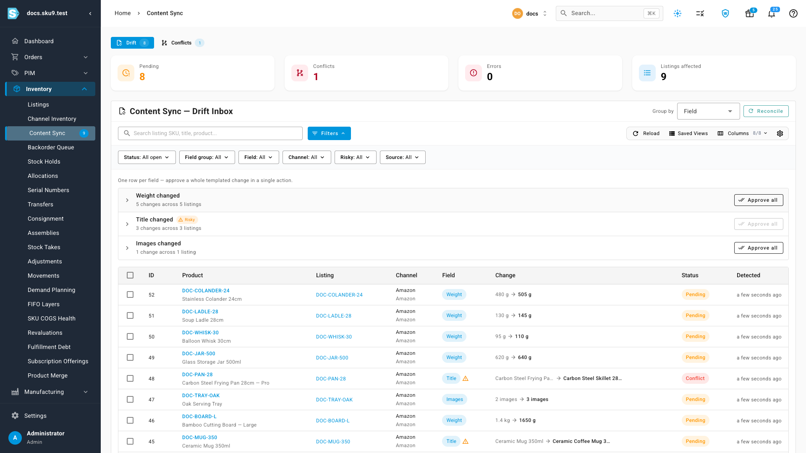Open the shuffle sync icon in header
The image size is (806, 453).
(x=700, y=13)
